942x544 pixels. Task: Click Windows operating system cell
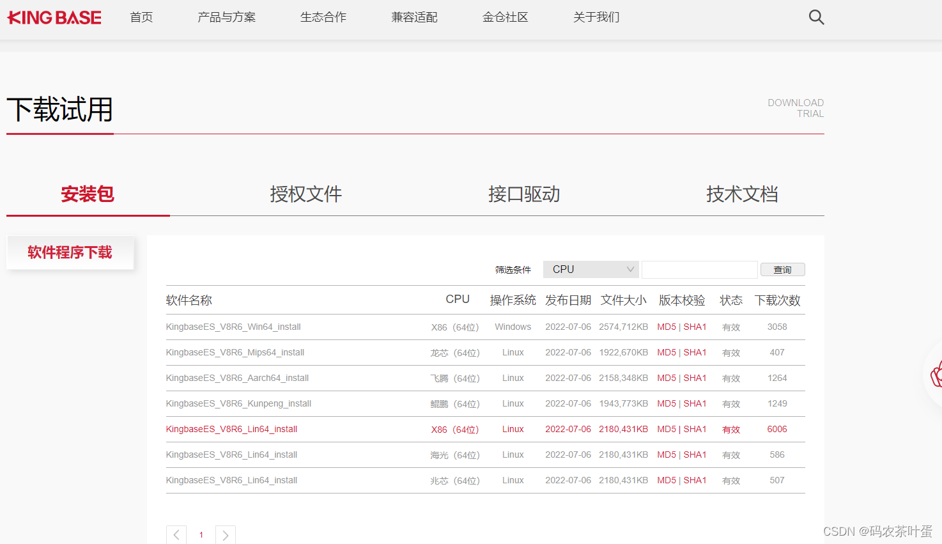pos(513,327)
